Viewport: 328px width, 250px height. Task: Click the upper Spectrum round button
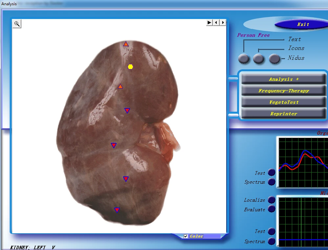[x=272, y=182]
